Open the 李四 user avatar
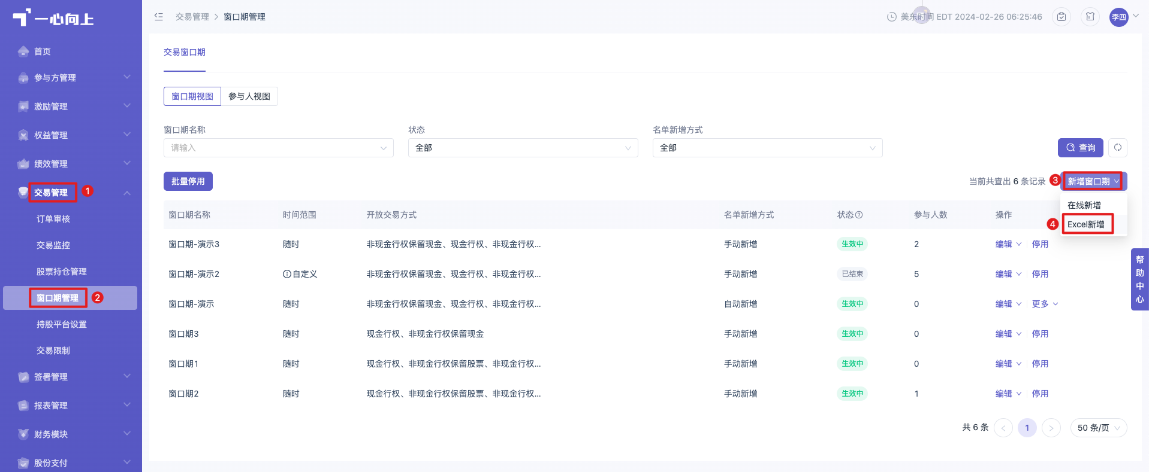This screenshot has width=1149, height=472. [x=1119, y=17]
